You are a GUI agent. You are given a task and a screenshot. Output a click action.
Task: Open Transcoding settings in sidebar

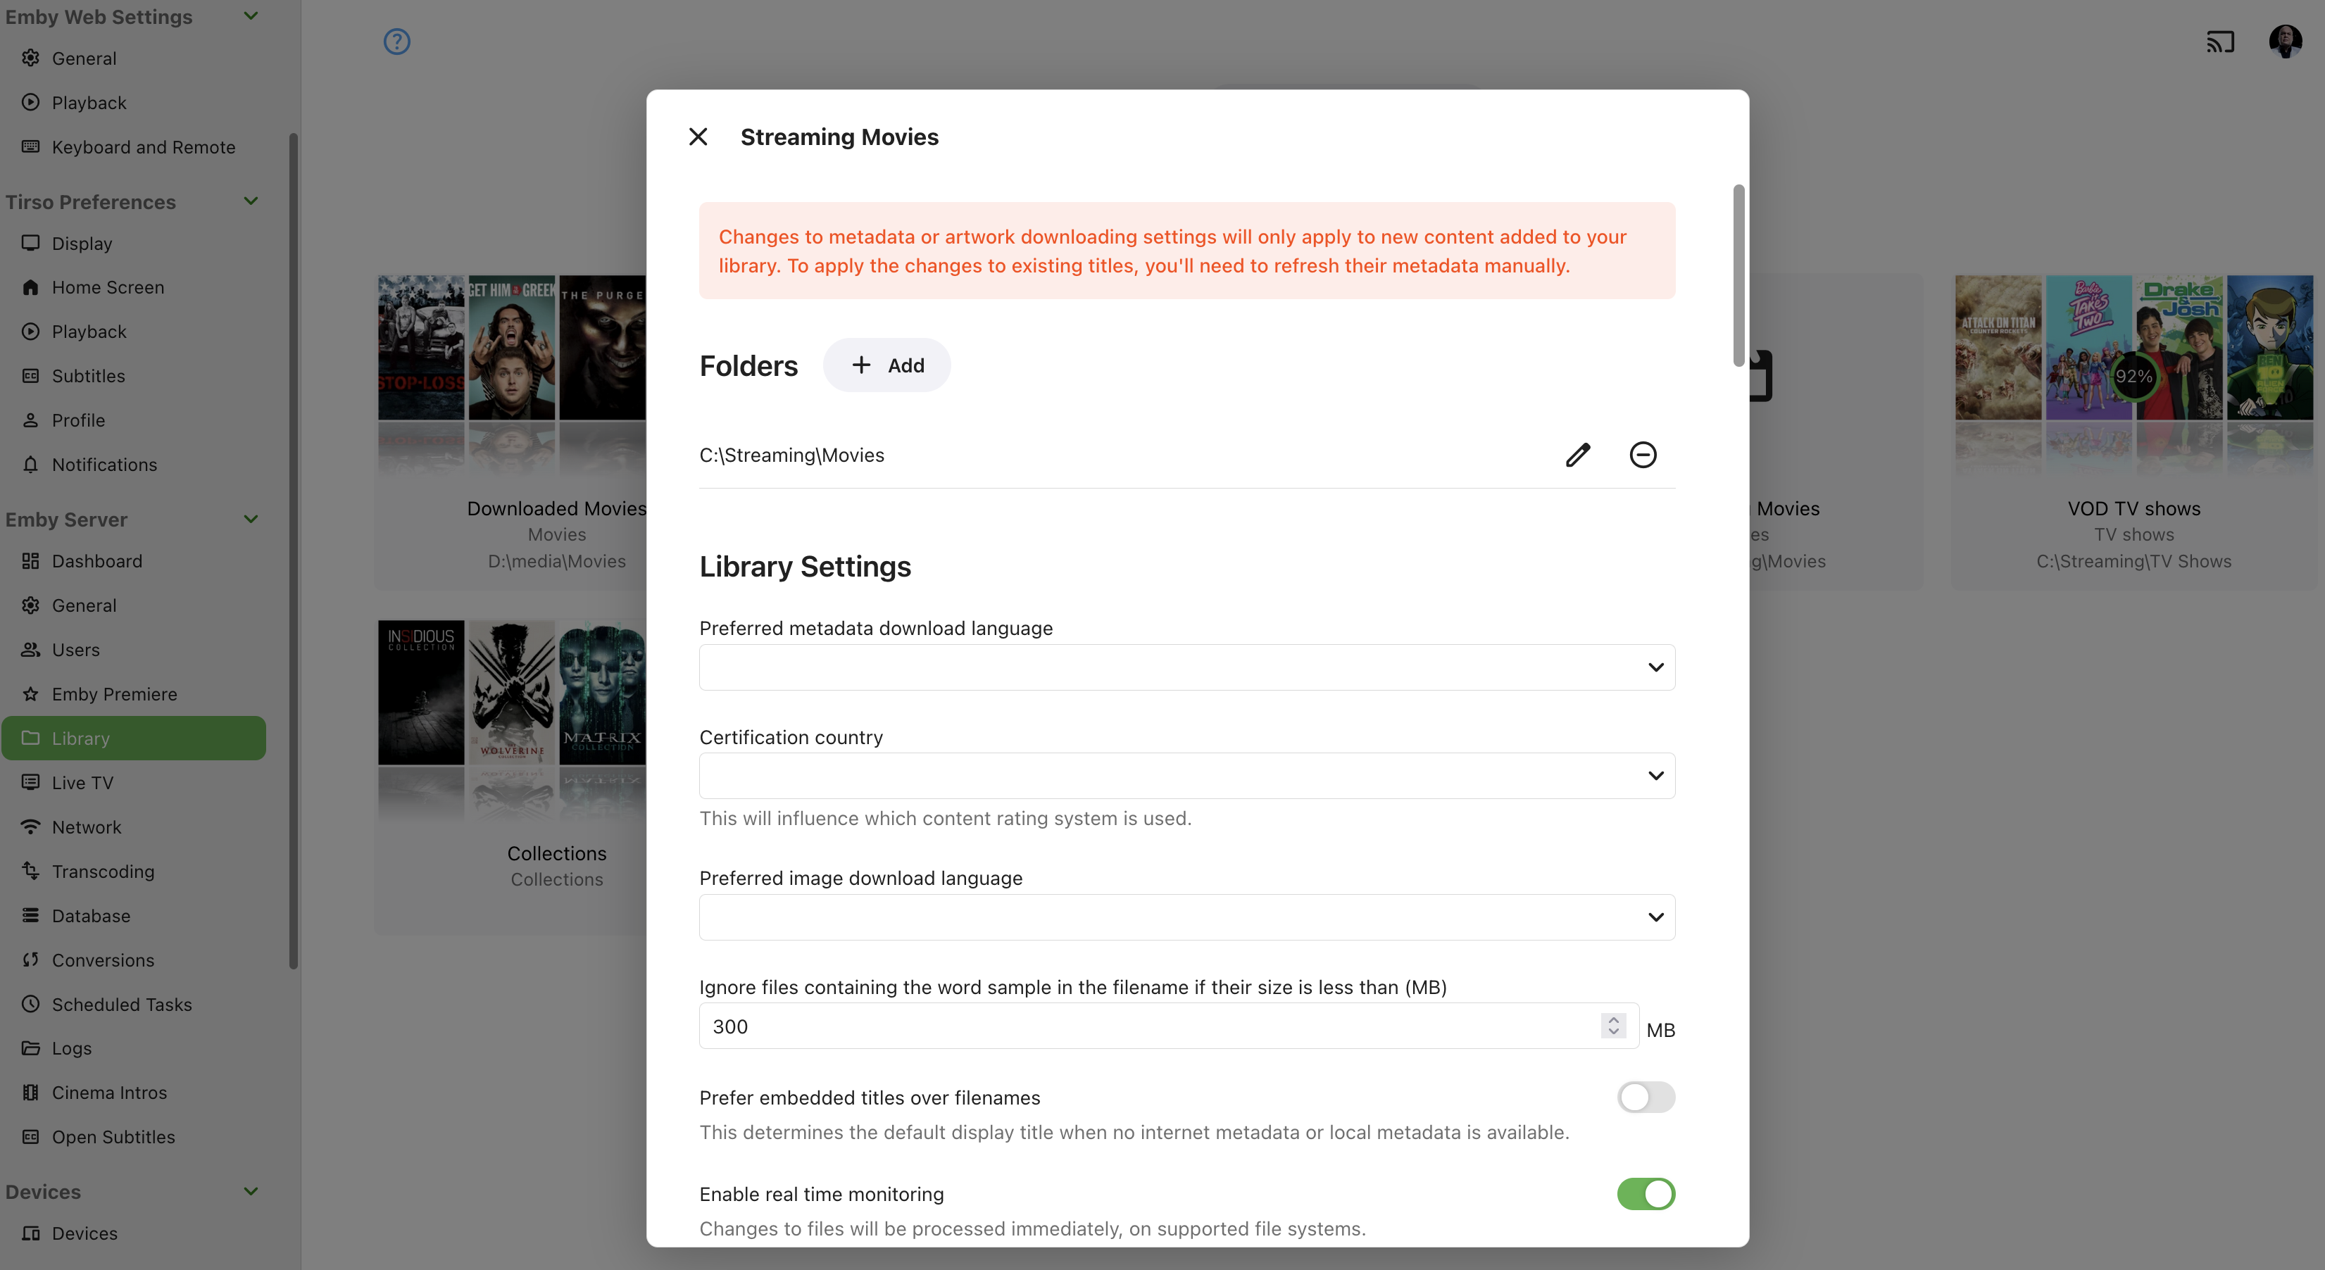[103, 871]
